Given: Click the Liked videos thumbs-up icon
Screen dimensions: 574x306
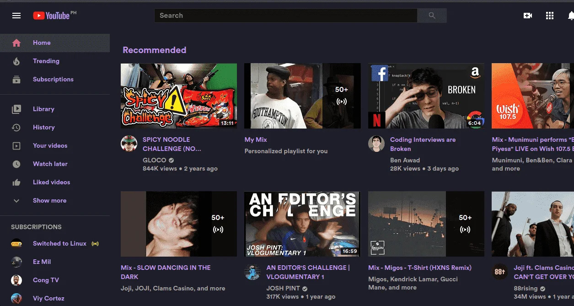Looking at the screenshot, I should point(16,183).
